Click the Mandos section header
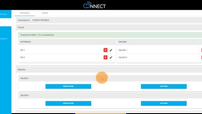Viewport: 202px width, 114px height. click(x=109, y=70)
